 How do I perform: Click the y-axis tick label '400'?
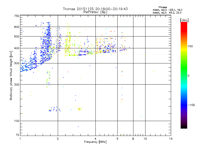click(17, 48)
